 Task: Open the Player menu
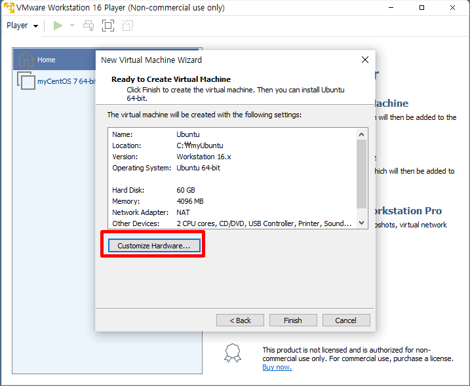point(22,26)
